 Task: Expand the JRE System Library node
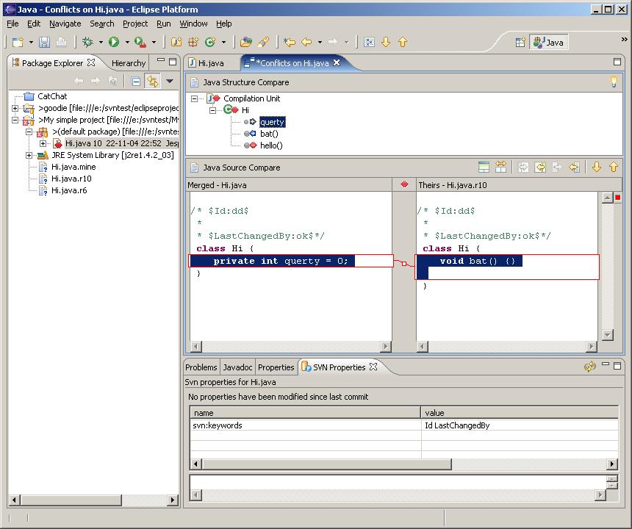(29, 155)
